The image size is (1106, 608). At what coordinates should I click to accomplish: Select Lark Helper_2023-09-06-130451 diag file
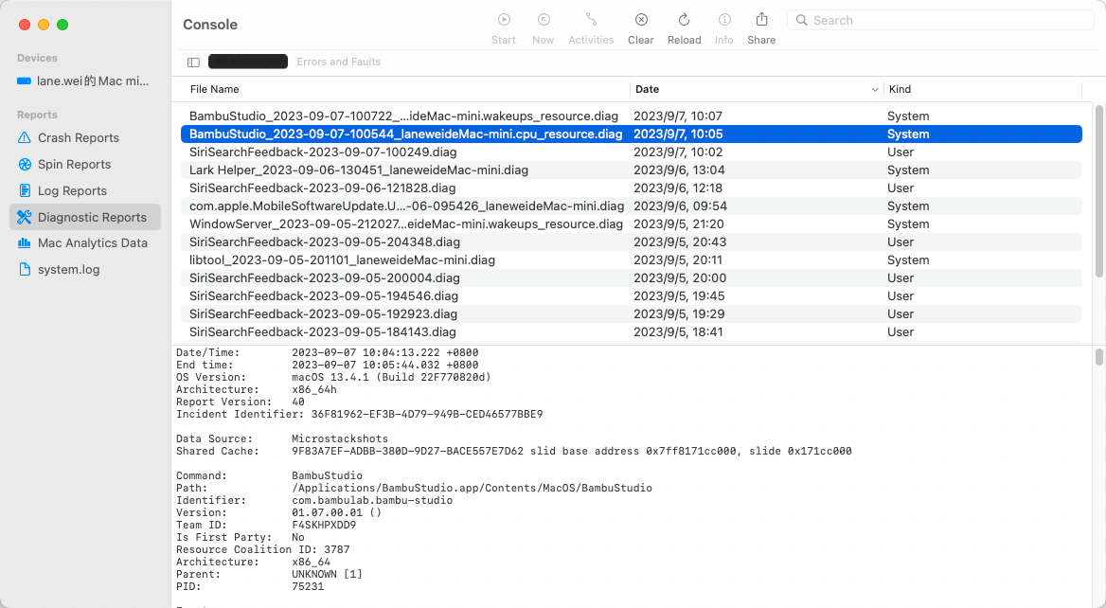tap(632, 170)
